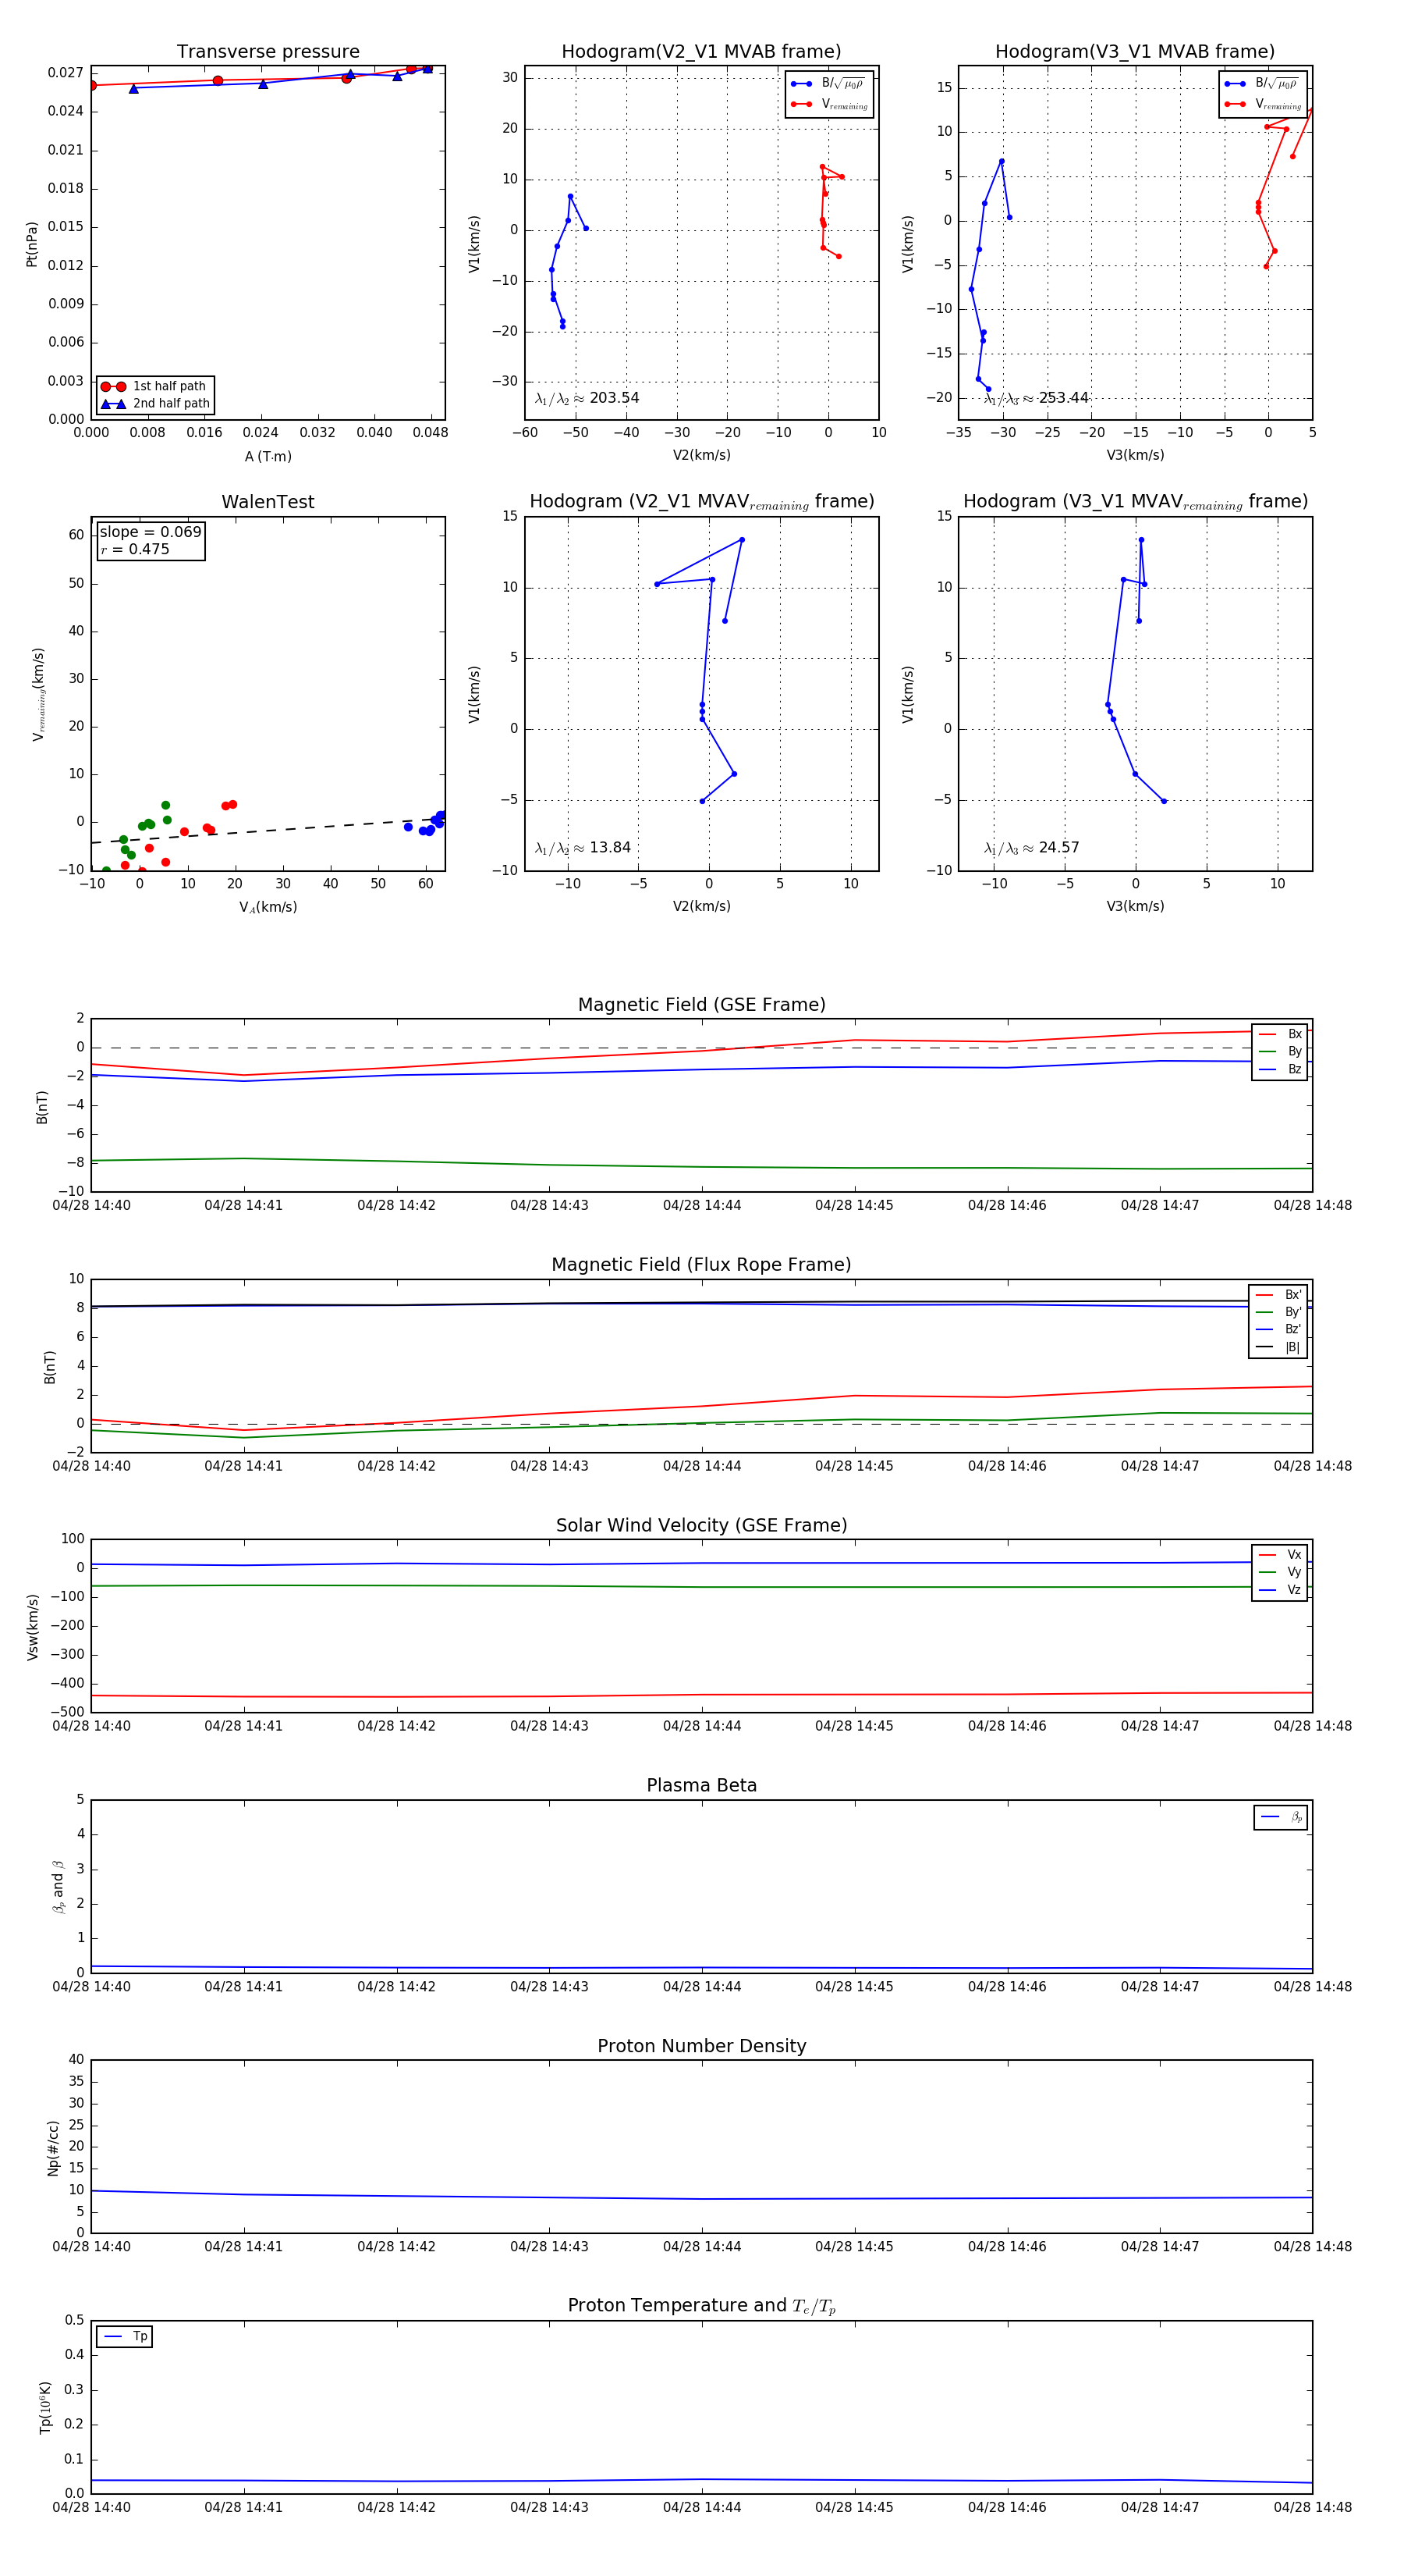The image size is (1404, 2576).
Task: Click 'Tp' legend entry in temperature plot
Action: (x=125, y=2337)
